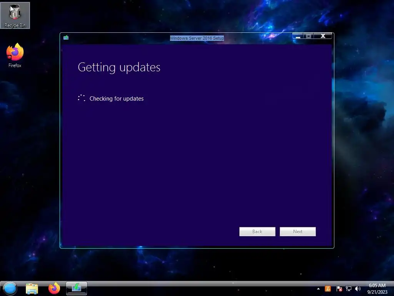Click the 'Getting updates' heading
This screenshot has height=296, width=394.
[x=119, y=67]
